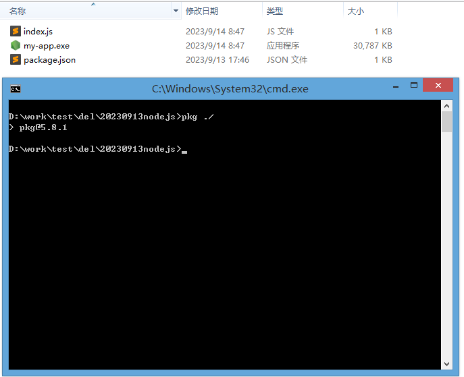Click the command prompt cursor line
Viewport: 464px width, 377px height.
98,149
